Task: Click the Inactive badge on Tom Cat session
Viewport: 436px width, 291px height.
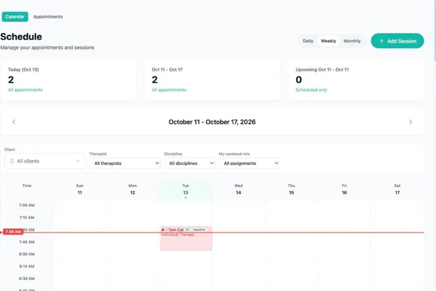Action: pyautogui.click(x=199, y=230)
